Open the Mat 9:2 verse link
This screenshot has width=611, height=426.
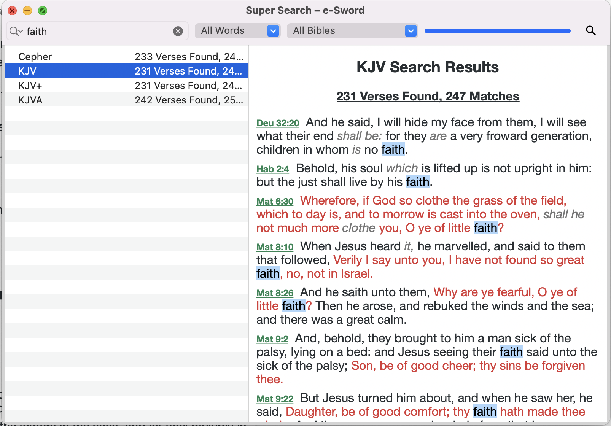272,339
